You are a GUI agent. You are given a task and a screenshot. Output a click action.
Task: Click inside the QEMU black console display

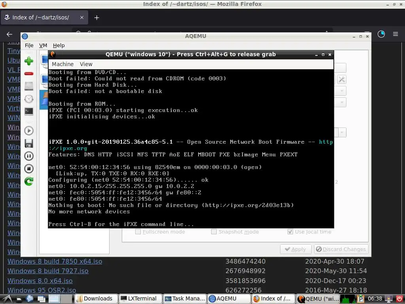191,149
